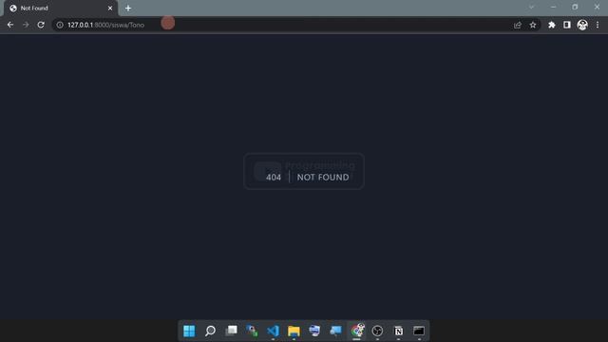The height and width of the screenshot is (342, 608).
Task: Reload the current page
Action: tap(41, 25)
